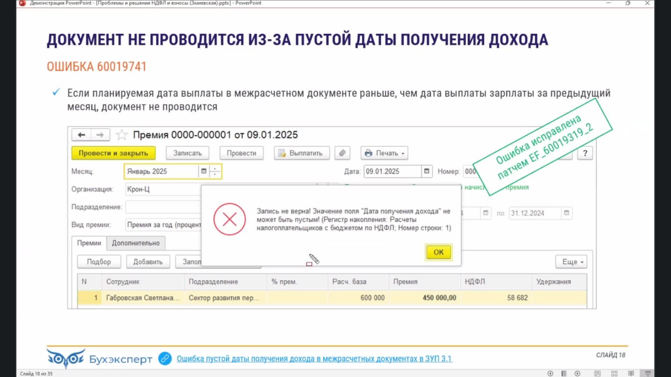This screenshot has width=671, height=377.
Task: Switch to the Дополнительно tab
Action: point(136,243)
